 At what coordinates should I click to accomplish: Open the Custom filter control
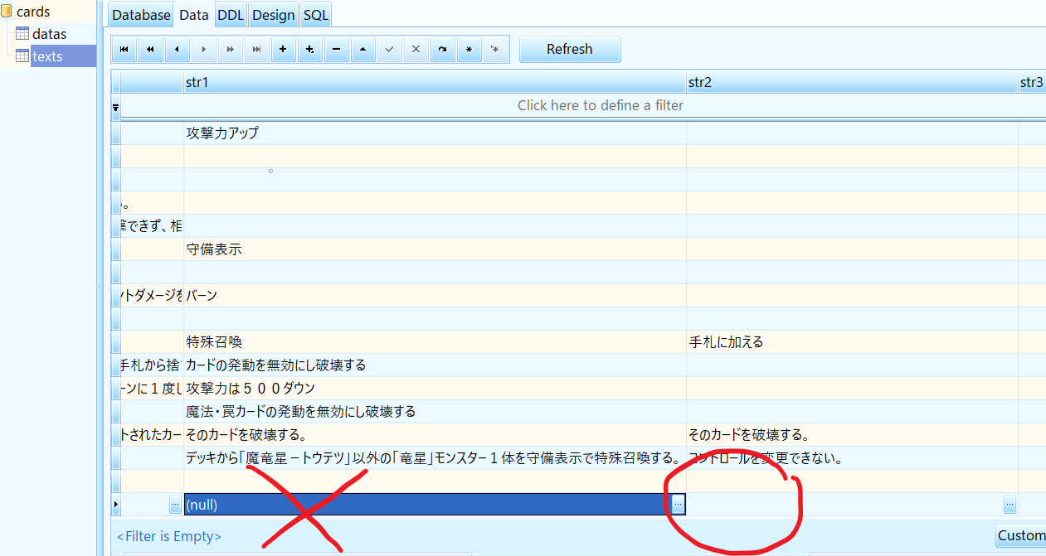1023,536
